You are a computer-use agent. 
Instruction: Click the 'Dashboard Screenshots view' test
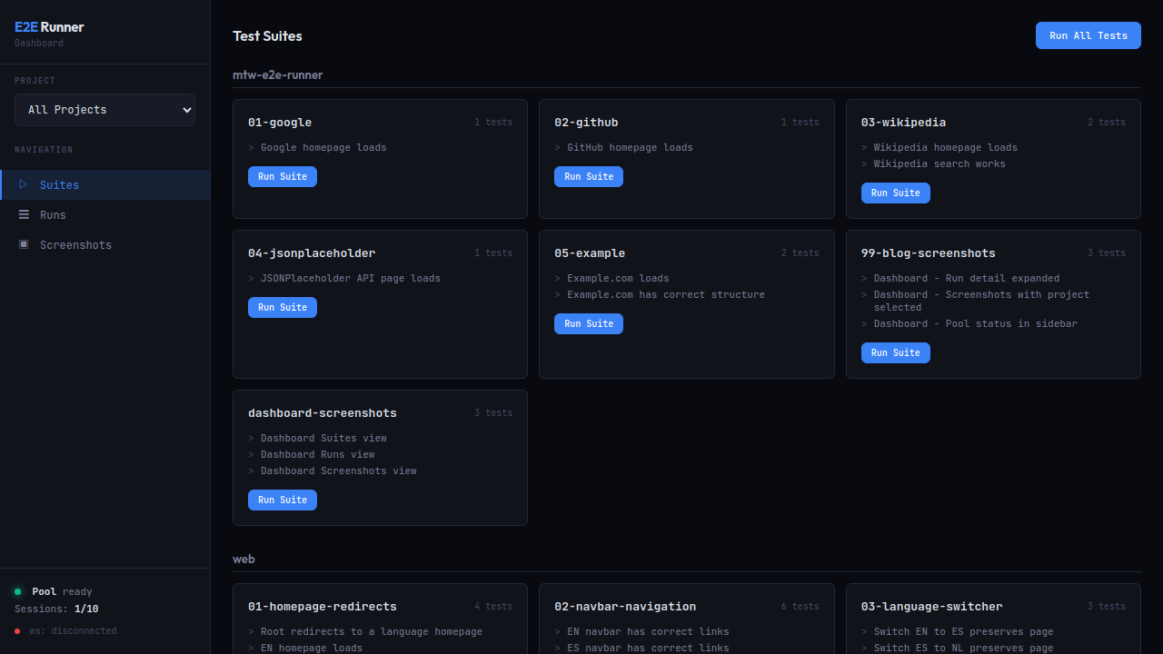(339, 471)
